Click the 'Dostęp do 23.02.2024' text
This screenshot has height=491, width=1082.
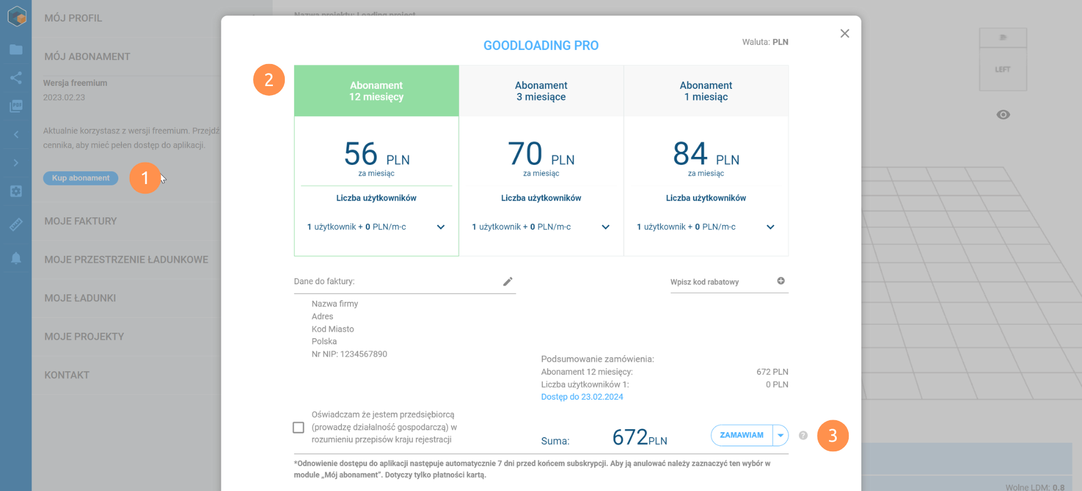582,397
